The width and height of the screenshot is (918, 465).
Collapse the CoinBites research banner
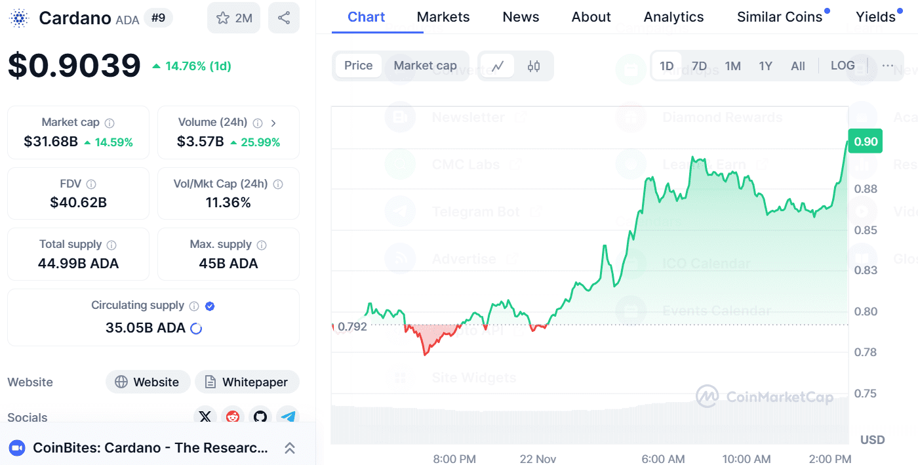coord(289,448)
